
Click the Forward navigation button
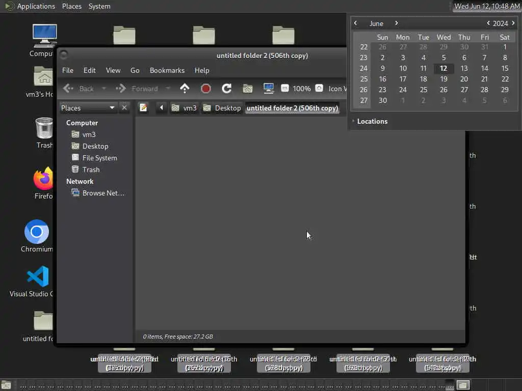[x=137, y=89]
